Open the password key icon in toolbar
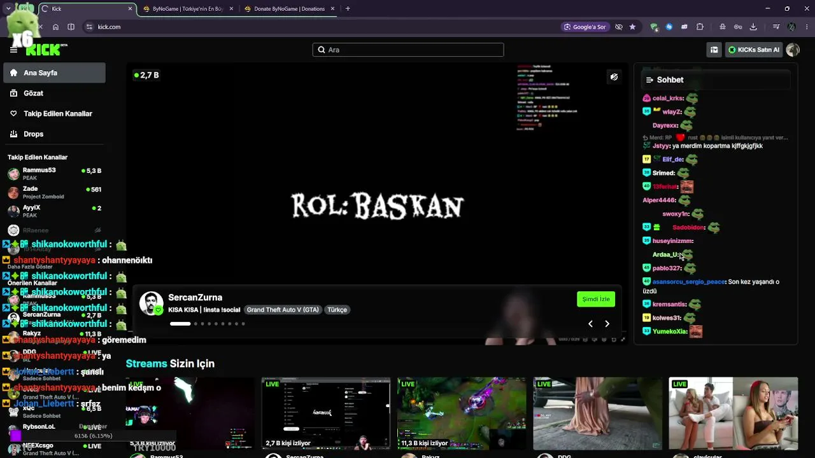Image resolution: width=815 pixels, height=458 pixels. 738,27
